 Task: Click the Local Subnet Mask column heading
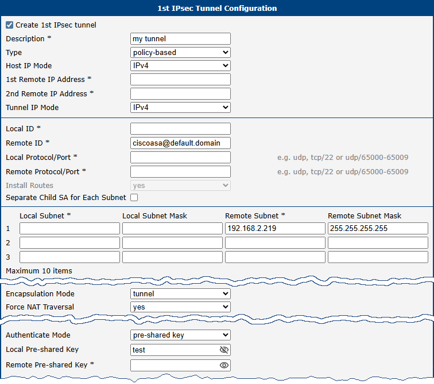[155, 216]
